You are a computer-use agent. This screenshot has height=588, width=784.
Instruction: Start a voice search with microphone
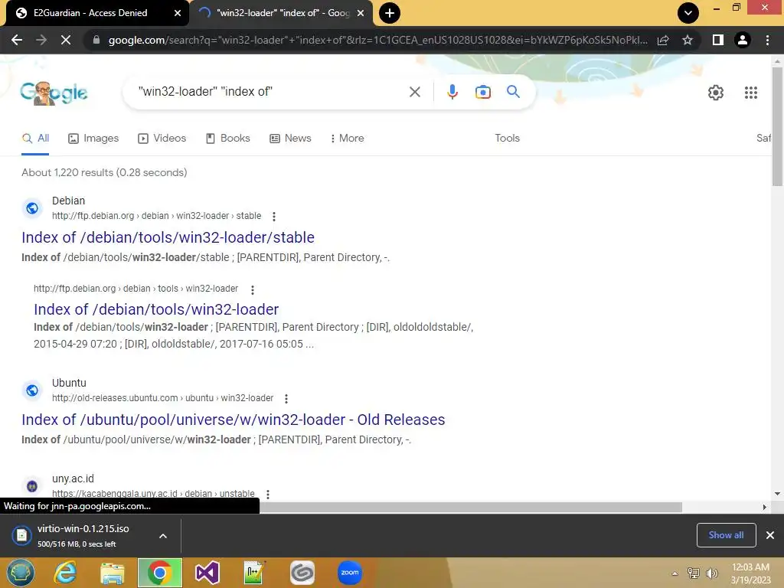[452, 92]
